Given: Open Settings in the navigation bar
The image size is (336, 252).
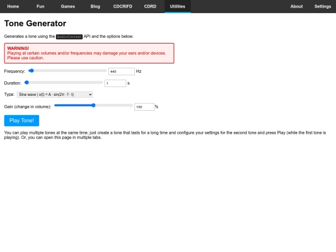Looking at the screenshot, I should (x=323, y=6).
